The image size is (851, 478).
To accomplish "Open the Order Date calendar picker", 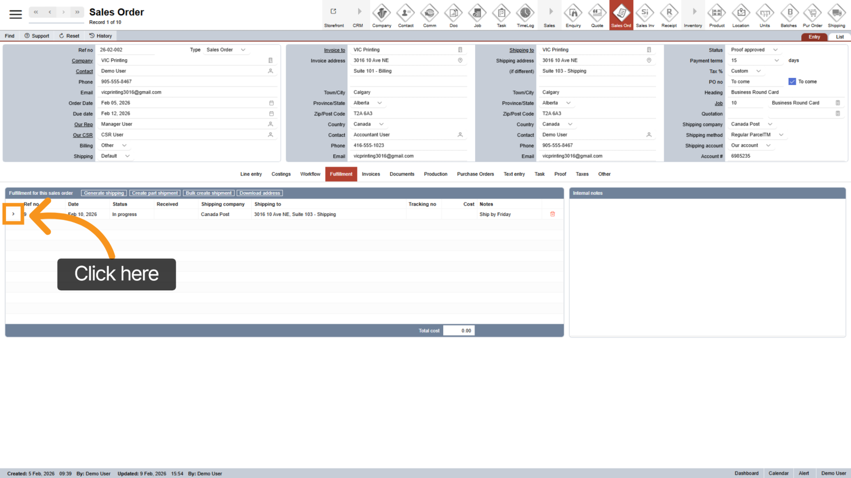I will (272, 103).
